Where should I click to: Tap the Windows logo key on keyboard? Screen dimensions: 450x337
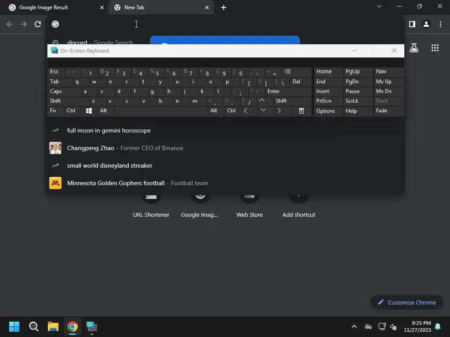(x=89, y=111)
